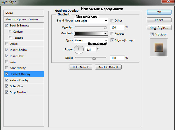Click the Make Default button
Viewport: 175px width, 130px height.
(80, 67)
